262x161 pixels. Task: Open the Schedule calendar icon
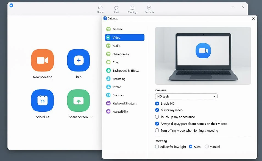pos(43,100)
